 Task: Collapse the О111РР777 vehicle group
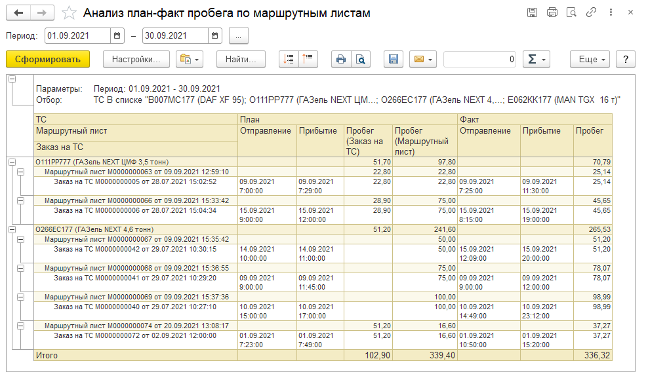[x=12, y=161]
